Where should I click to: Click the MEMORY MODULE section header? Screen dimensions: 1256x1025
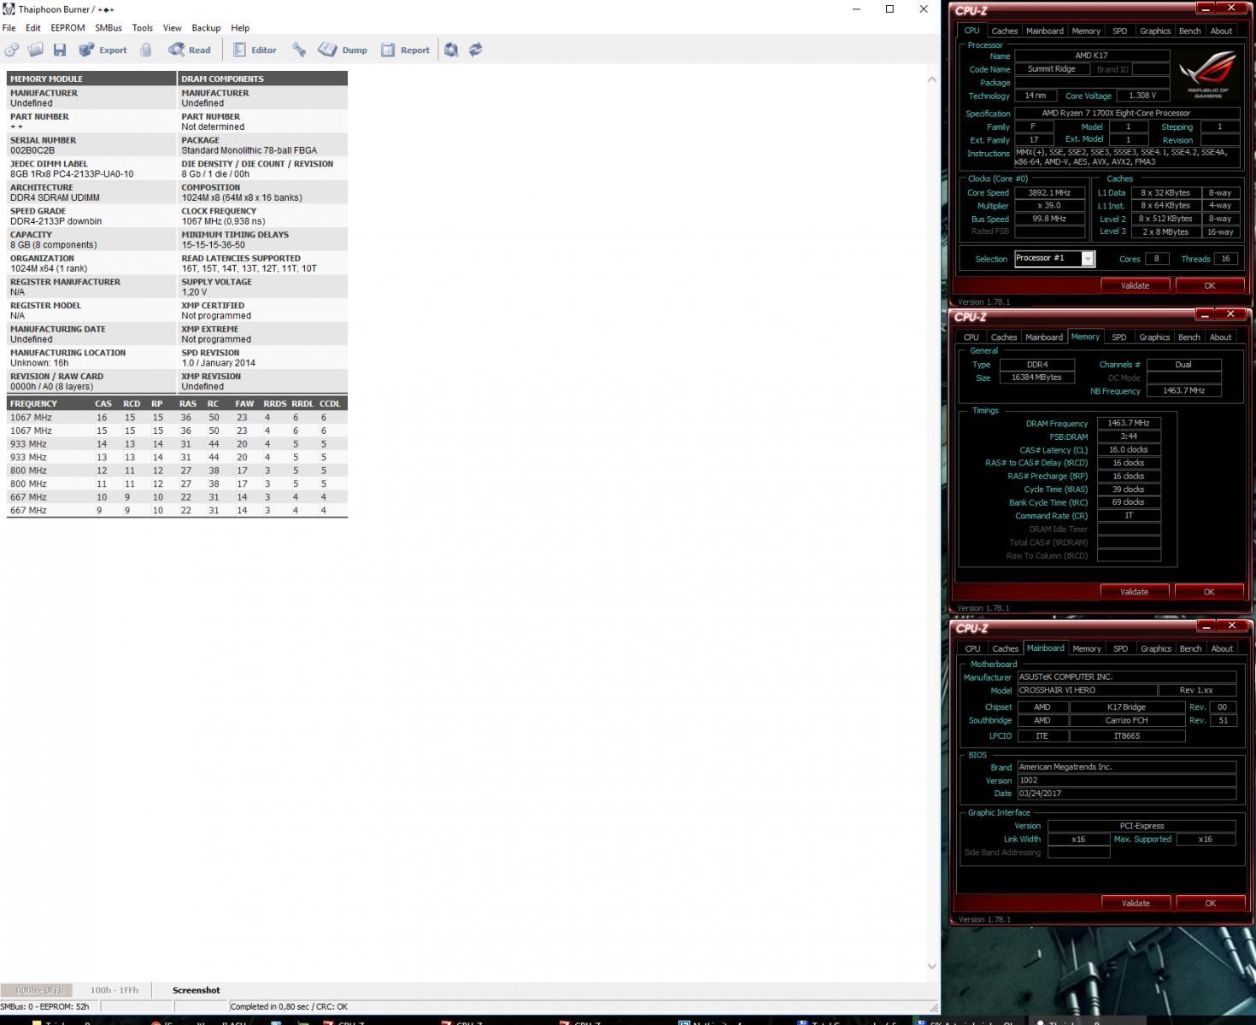point(91,79)
